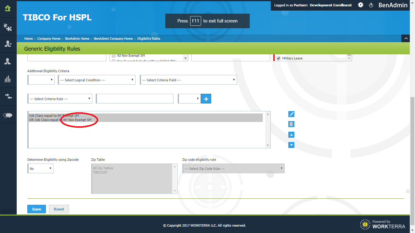Go to the Home breadcrumb
This screenshot has width=415, height=233.
[x=29, y=39]
